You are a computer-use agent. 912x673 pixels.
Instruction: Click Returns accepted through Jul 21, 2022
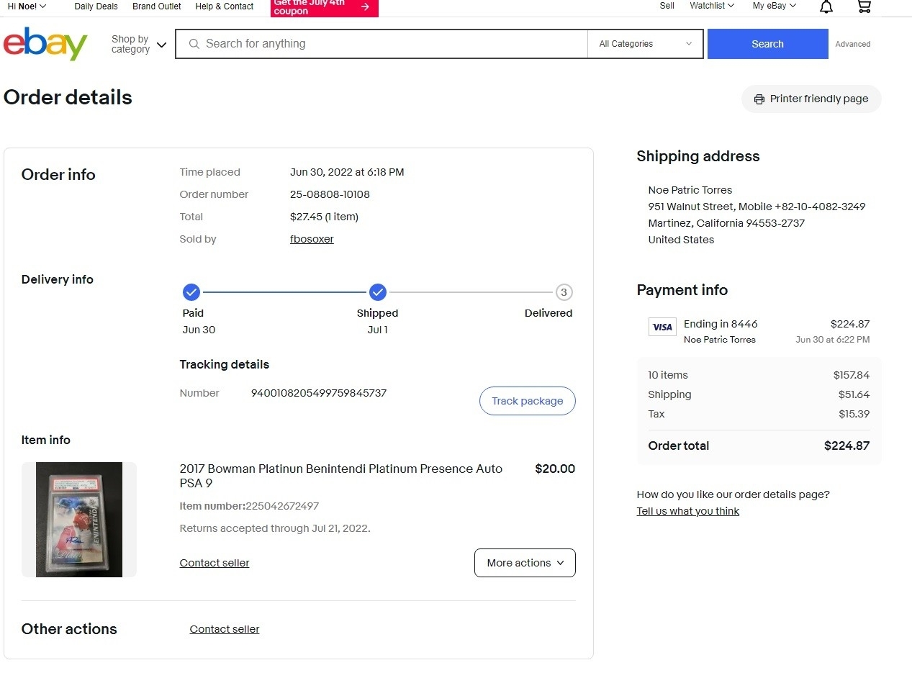click(275, 528)
